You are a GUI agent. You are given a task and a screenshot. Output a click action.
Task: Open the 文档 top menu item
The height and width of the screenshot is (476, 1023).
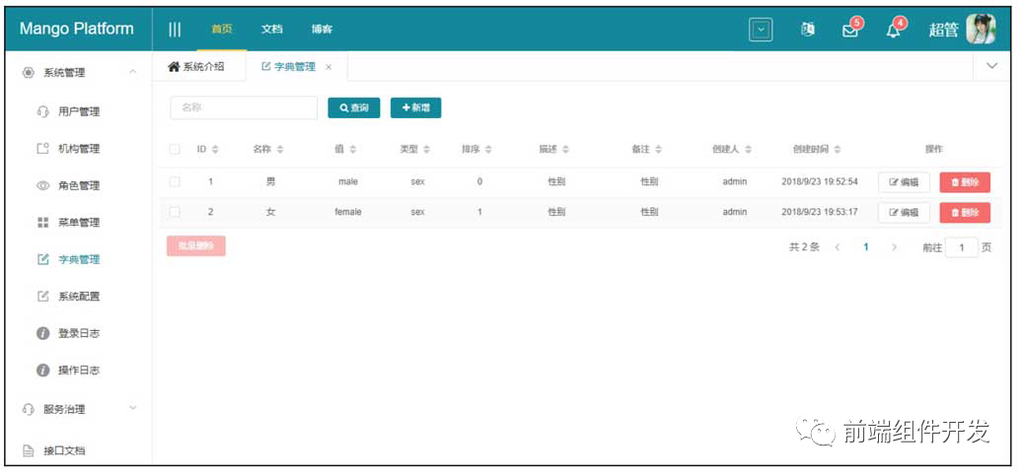click(271, 30)
